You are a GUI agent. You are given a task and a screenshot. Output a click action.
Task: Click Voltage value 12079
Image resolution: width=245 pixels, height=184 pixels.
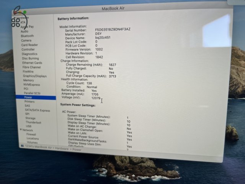[96, 98]
